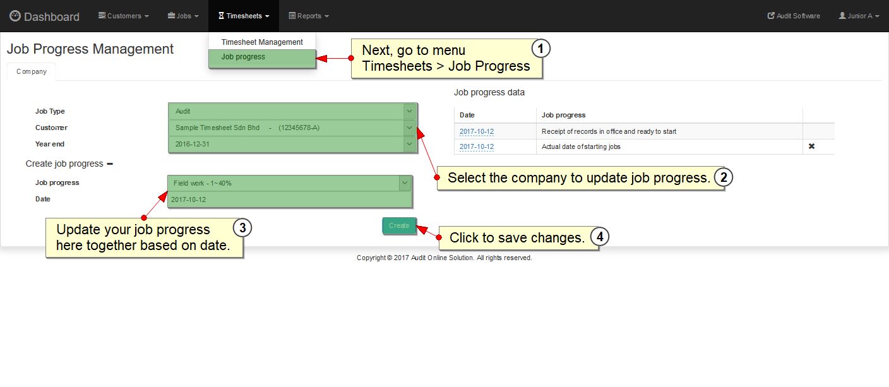
Task: Click the Junior A user icon
Action: [x=842, y=16]
